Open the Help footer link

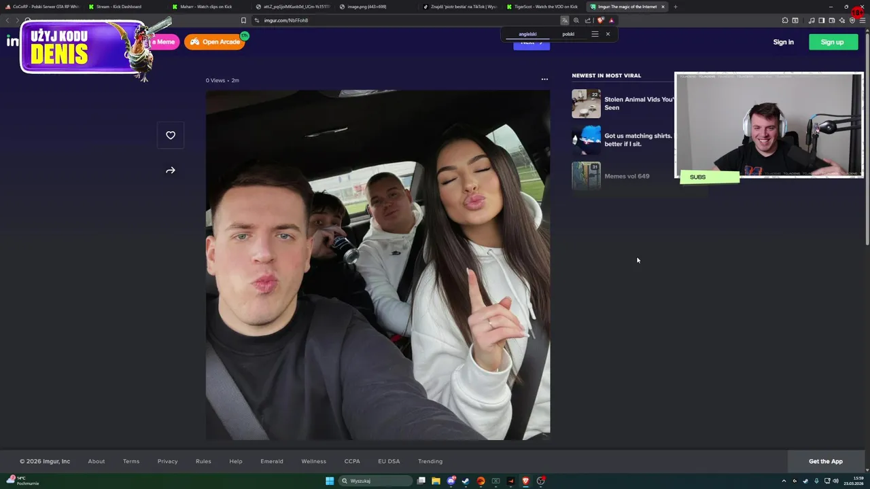[236, 461]
